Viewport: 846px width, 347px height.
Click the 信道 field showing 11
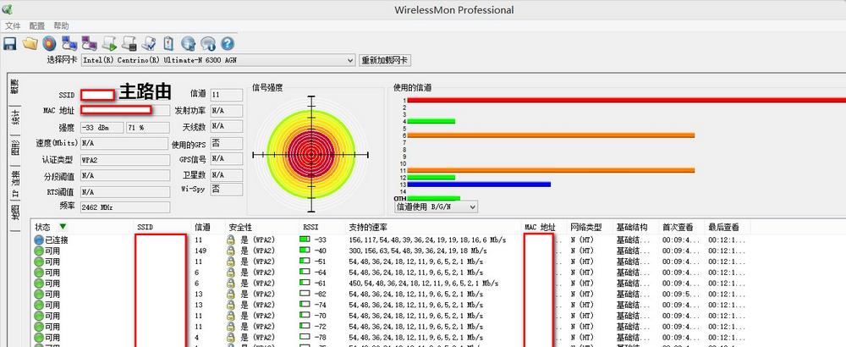tap(226, 95)
